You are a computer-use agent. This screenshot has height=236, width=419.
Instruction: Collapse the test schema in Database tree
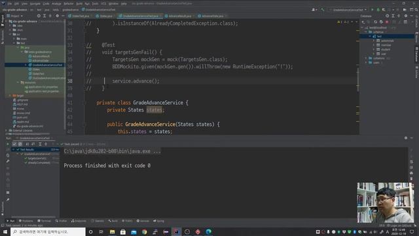point(370,36)
